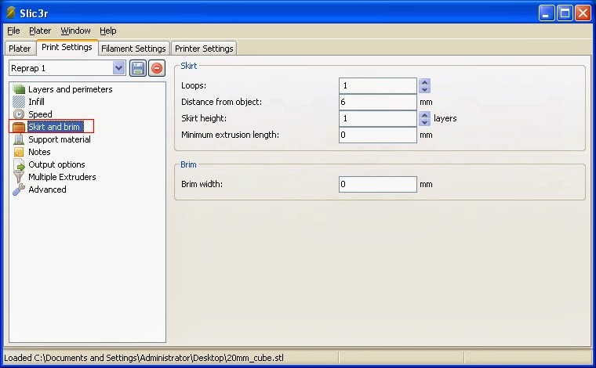Open the Plater menu
Screen dimensions: 596x368
click(40, 31)
